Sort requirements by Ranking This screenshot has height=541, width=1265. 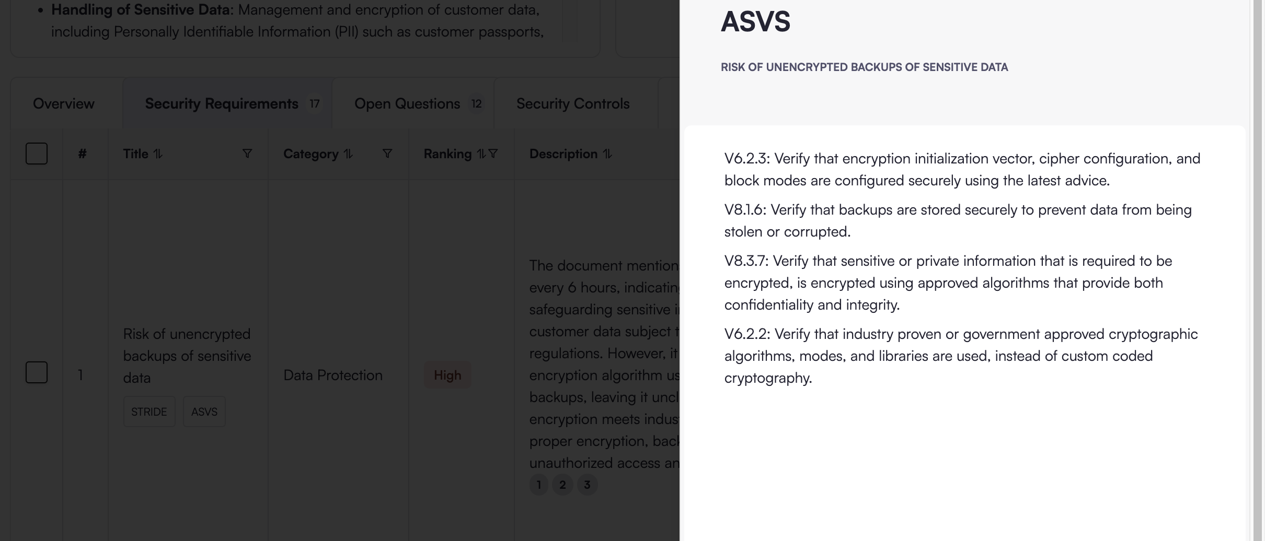[481, 154]
